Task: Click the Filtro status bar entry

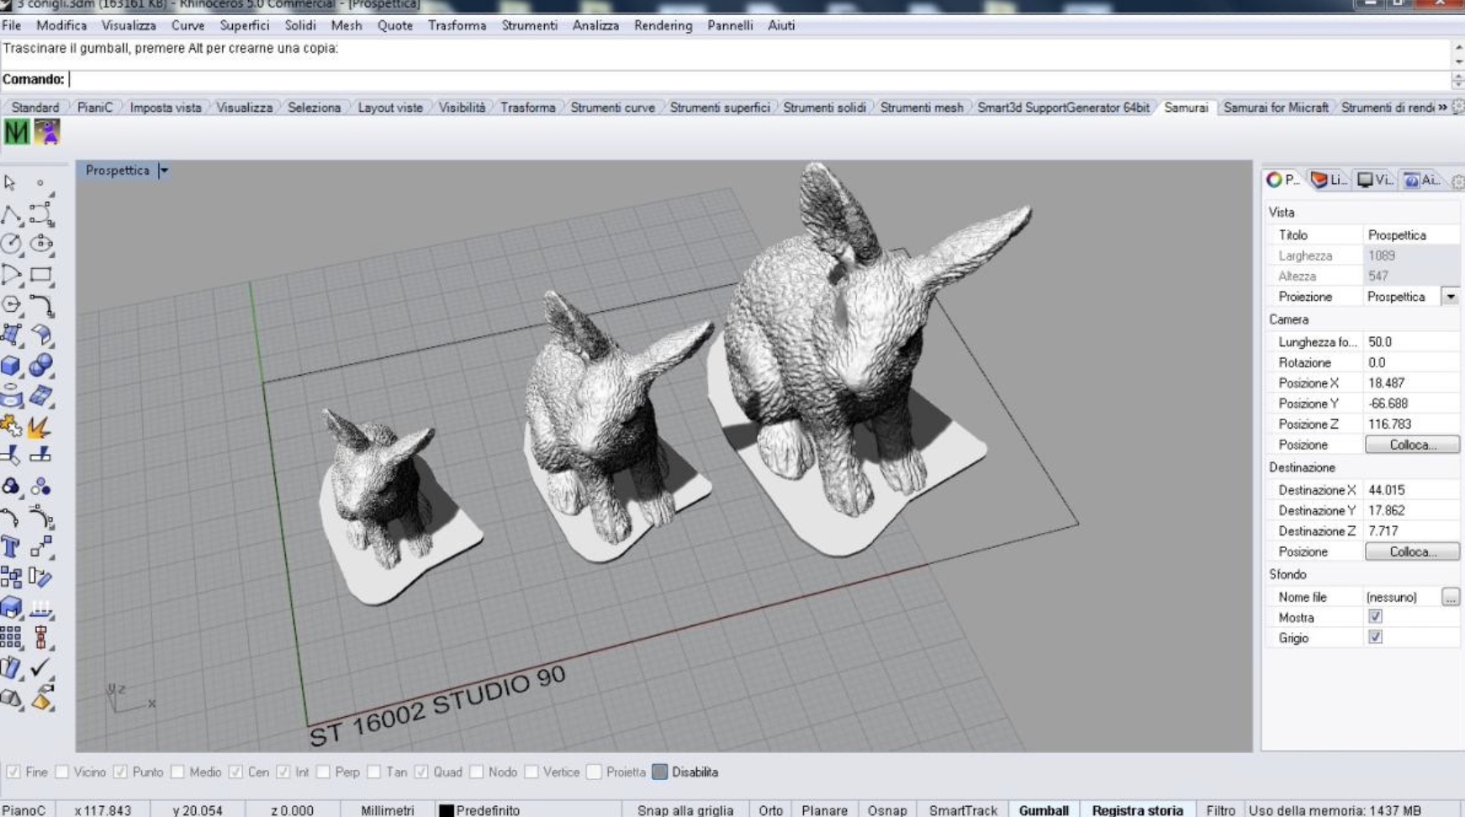Action: [1220, 810]
